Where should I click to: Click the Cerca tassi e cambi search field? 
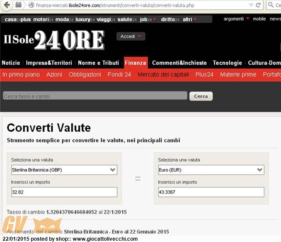pos(95,96)
